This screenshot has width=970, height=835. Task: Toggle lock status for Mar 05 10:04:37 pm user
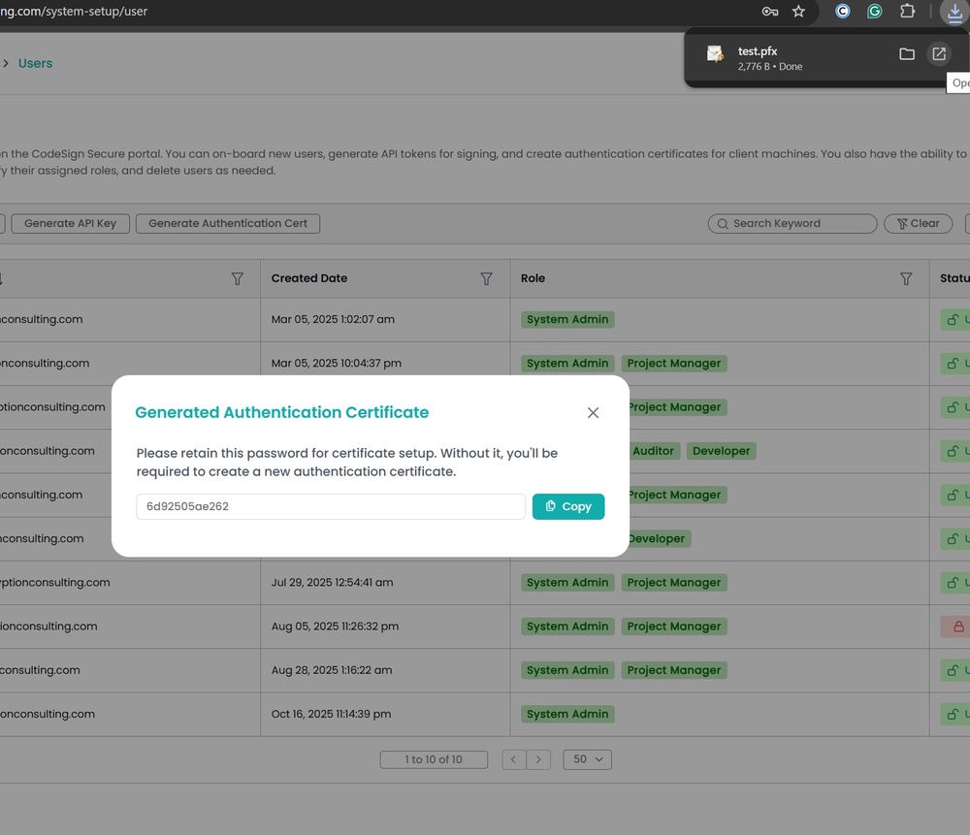coord(954,364)
